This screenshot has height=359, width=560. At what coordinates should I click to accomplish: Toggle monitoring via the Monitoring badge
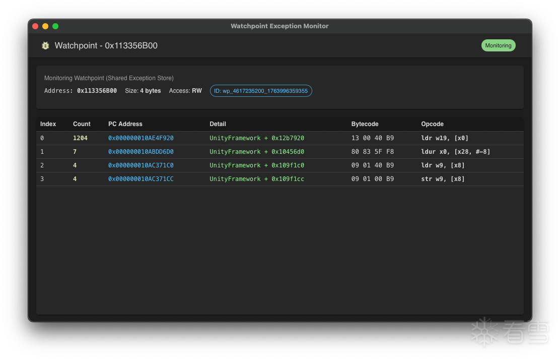pyautogui.click(x=498, y=45)
